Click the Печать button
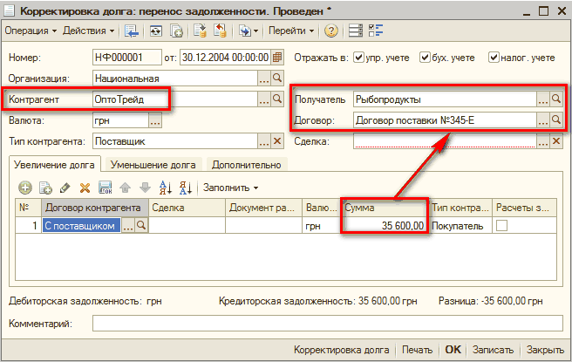Screen dimensions: 572x362 [x=418, y=350]
